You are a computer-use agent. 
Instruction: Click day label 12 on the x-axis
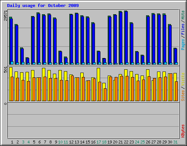coord(71,142)
